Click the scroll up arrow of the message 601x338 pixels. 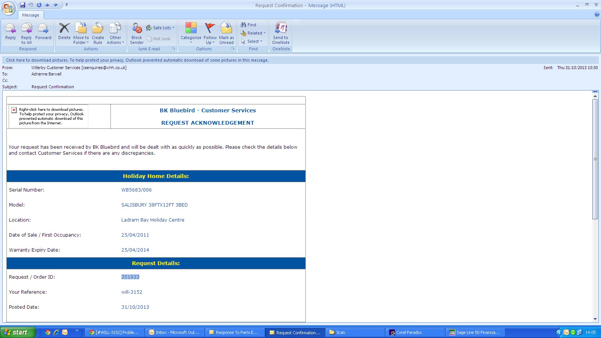[595, 96]
